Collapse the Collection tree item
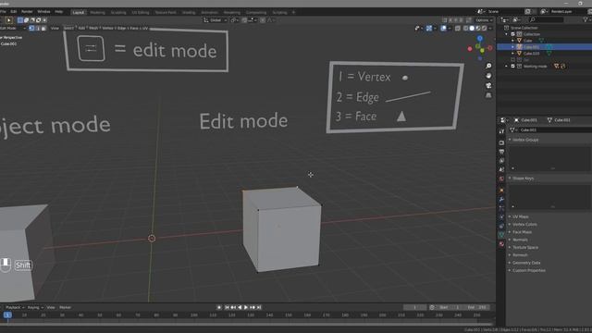This screenshot has width=592, height=333. coord(507,34)
